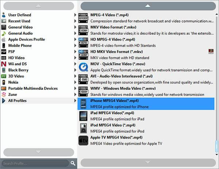Expand the HD Video submenu arrow

point(75,57)
